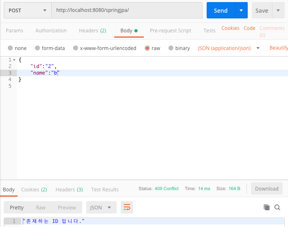Open the POST method dropdown
Viewport: 288px width, 227px height.
click(x=28, y=10)
